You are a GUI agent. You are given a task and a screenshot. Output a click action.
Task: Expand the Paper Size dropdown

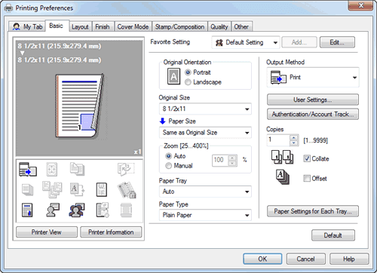[205, 133]
